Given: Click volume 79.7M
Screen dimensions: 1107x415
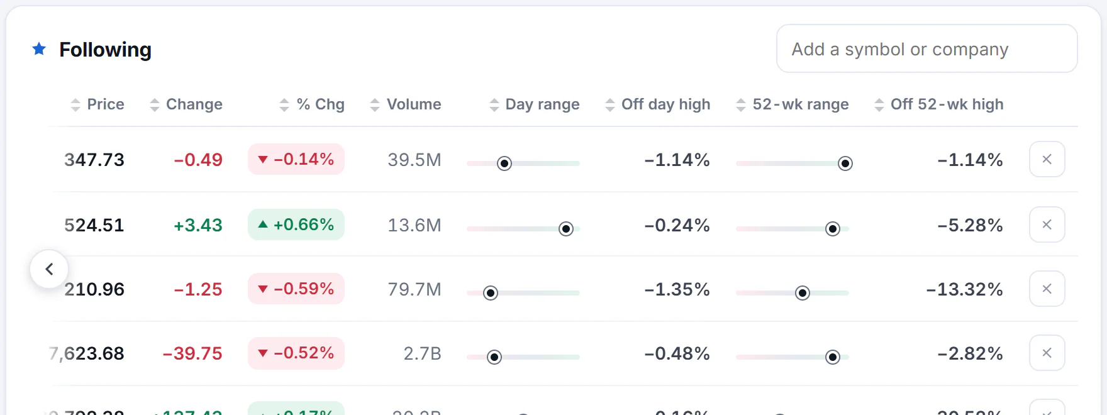Looking at the screenshot, I should (414, 289).
